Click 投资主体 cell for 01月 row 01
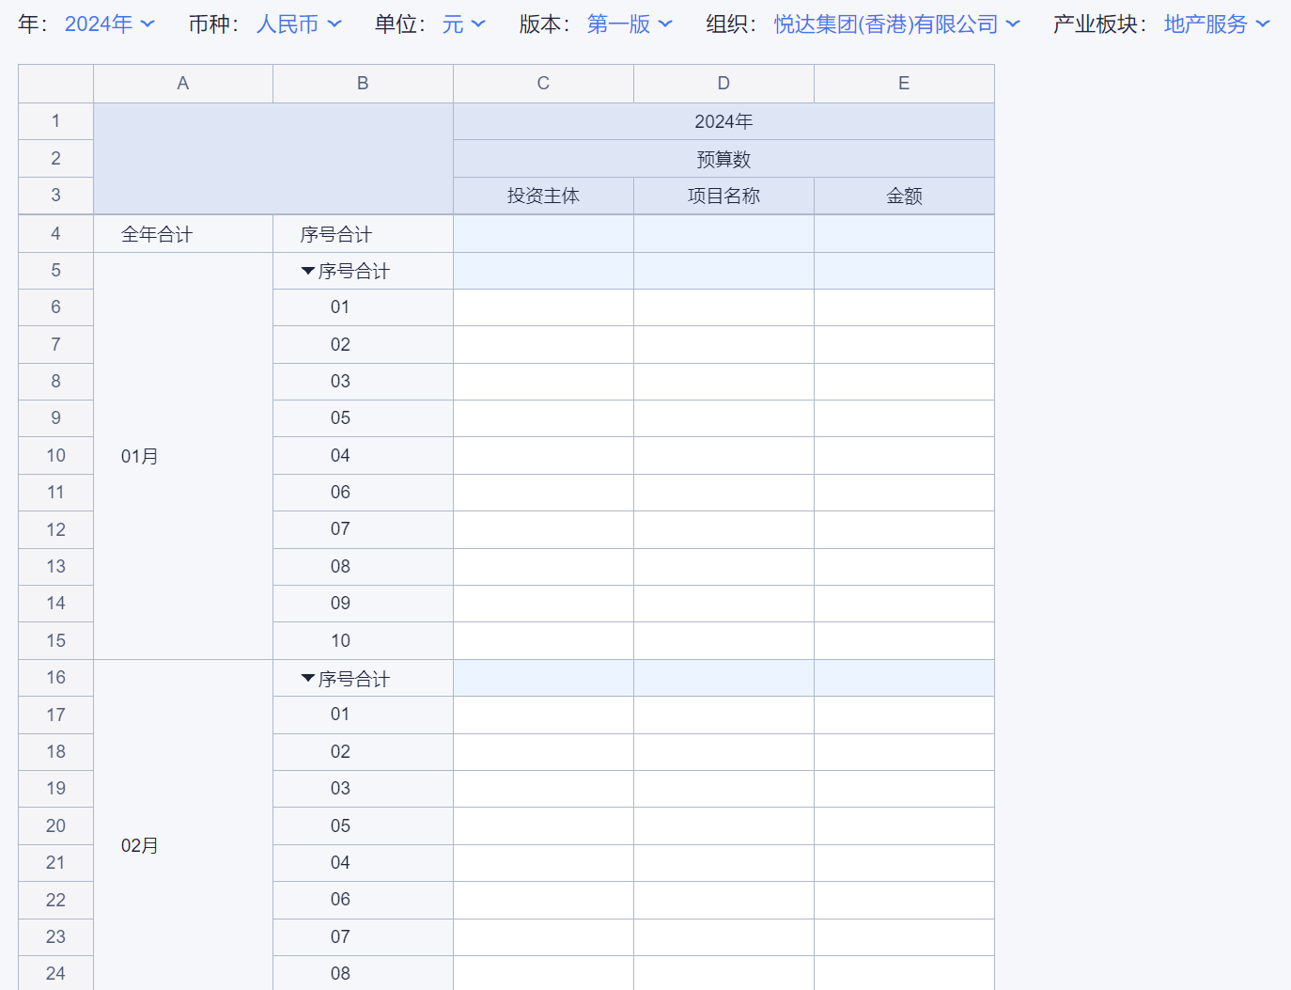Screen dimensions: 1291x990 (x=543, y=307)
